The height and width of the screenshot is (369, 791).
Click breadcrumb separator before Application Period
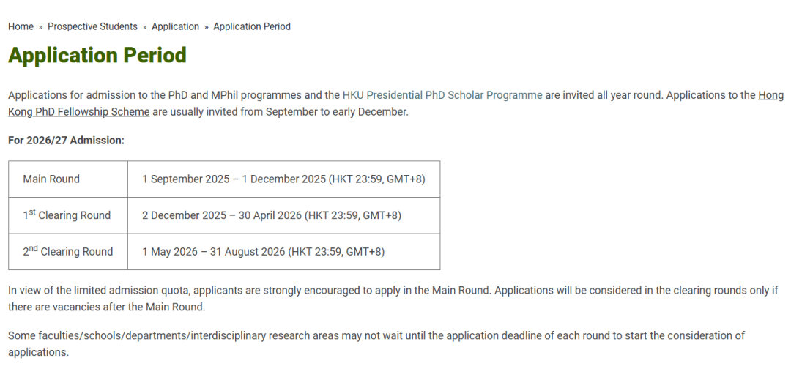coord(207,27)
